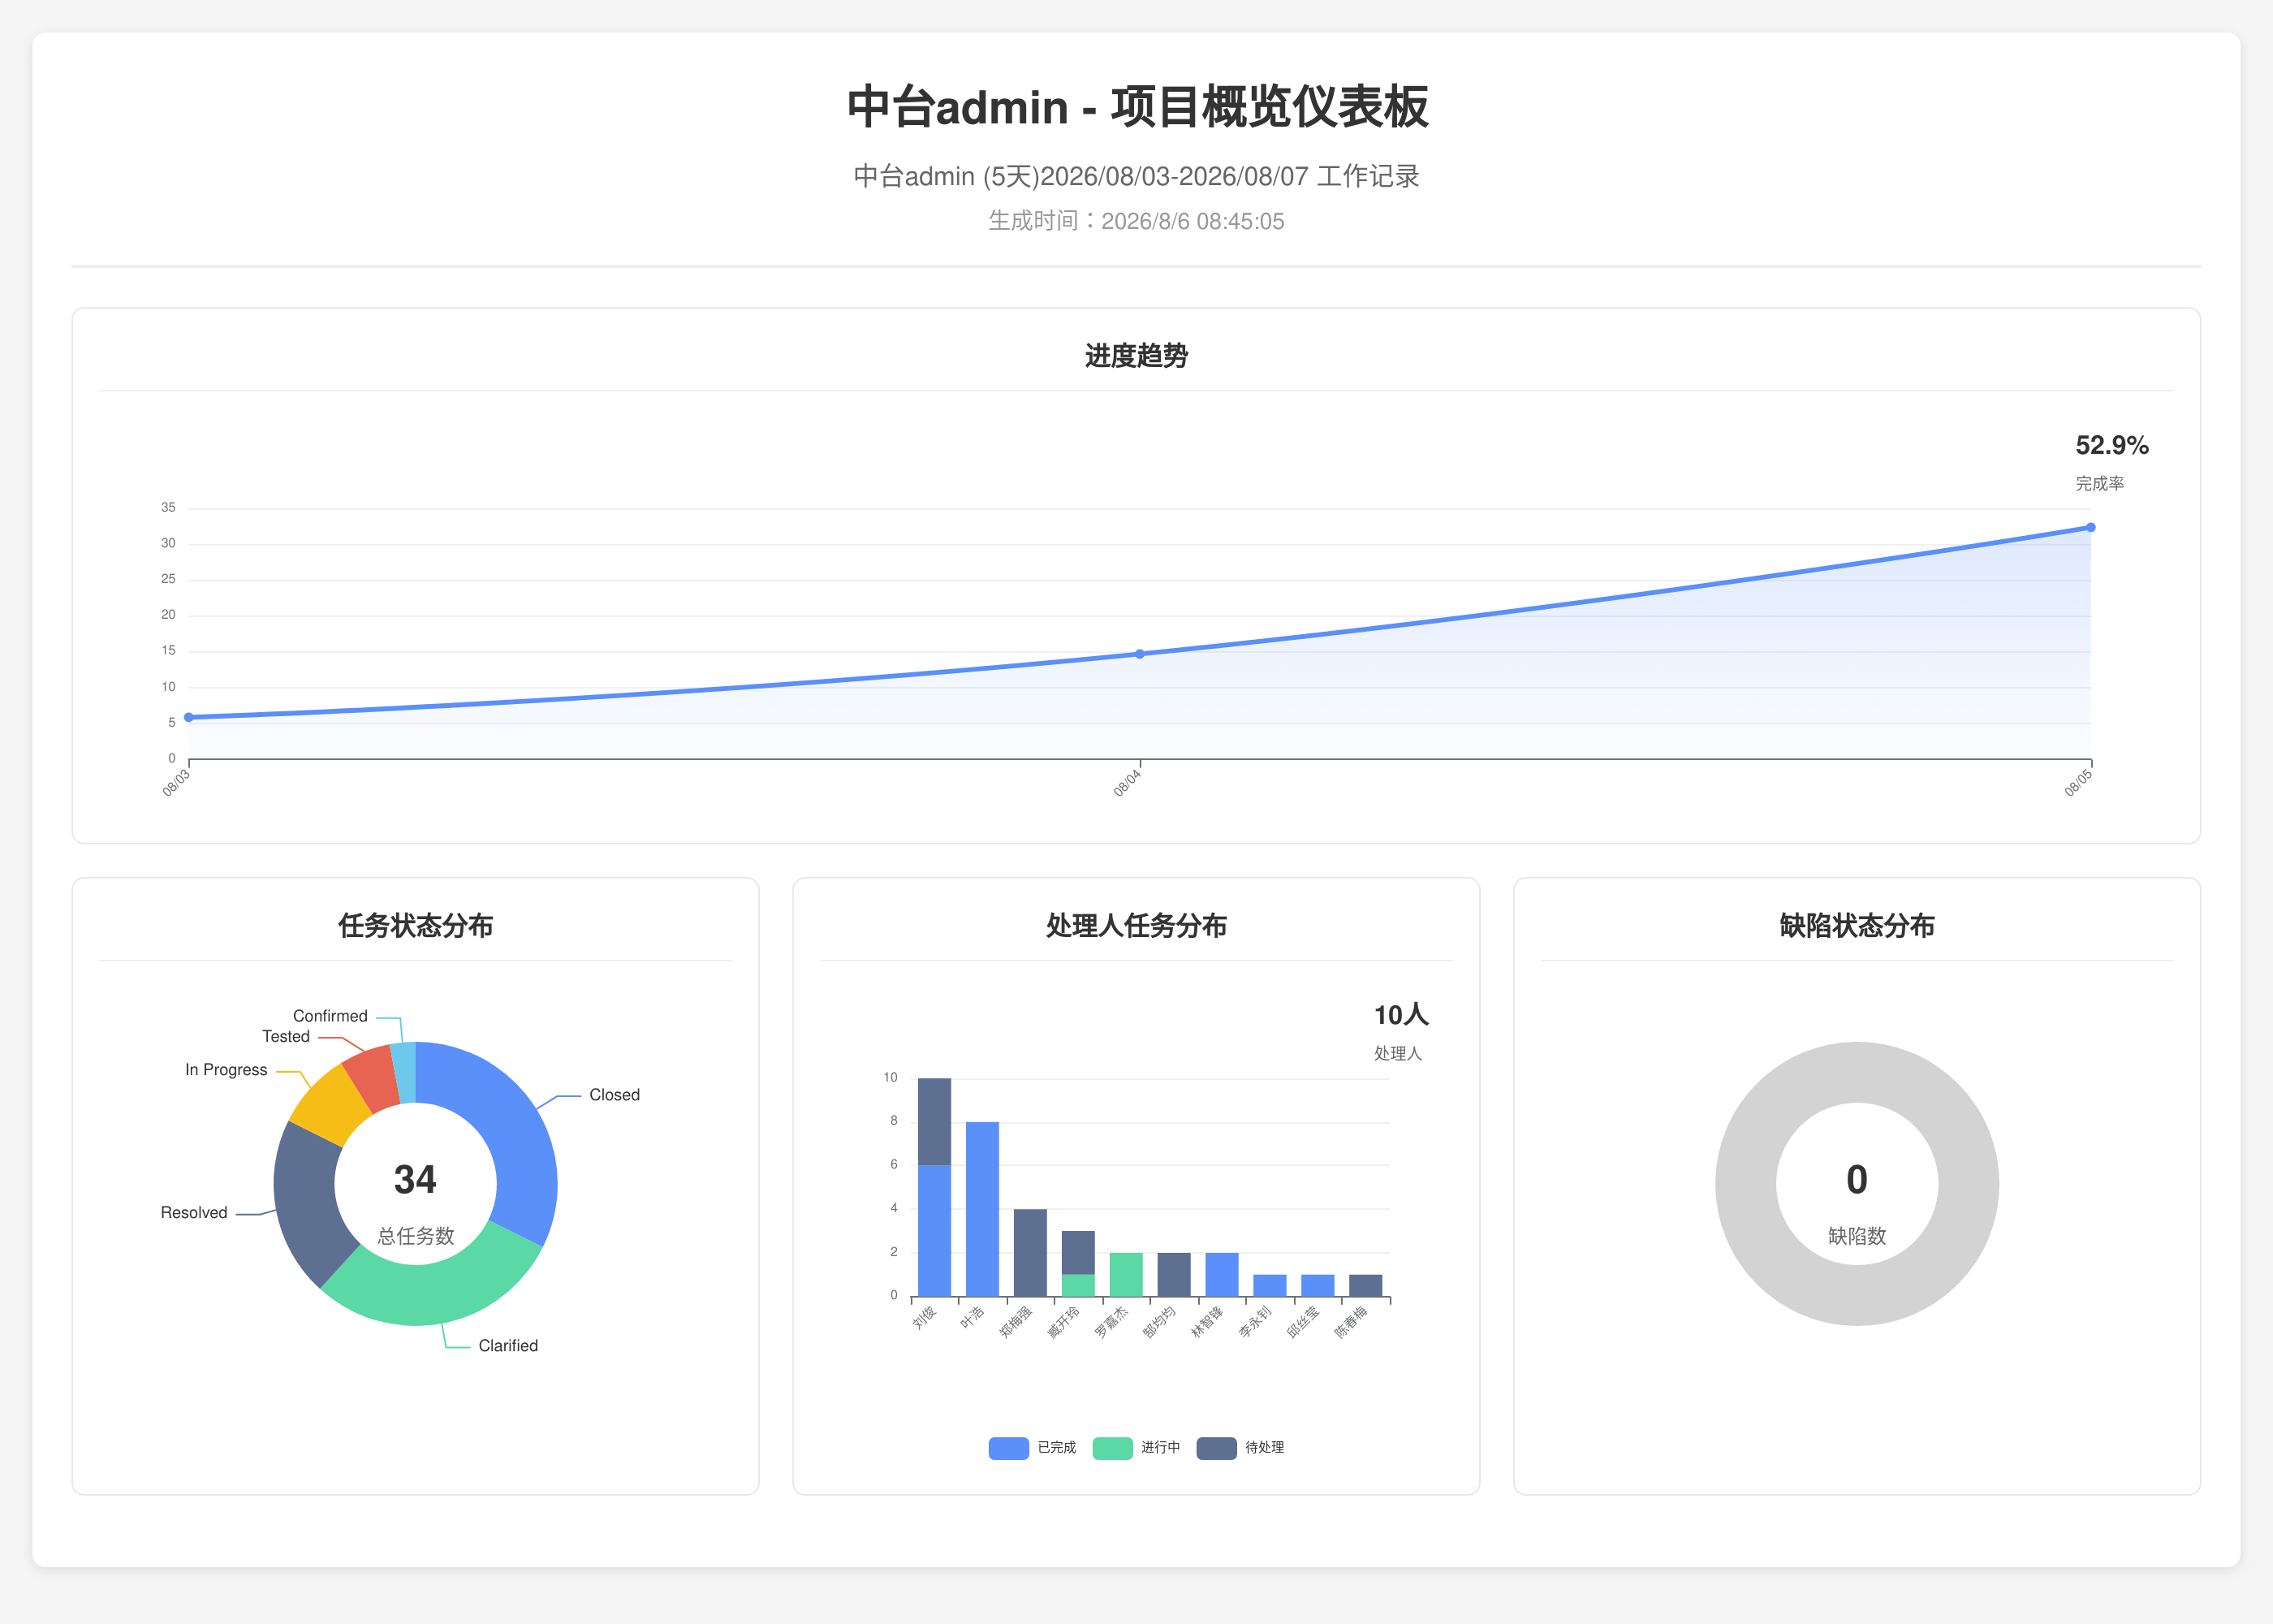The height and width of the screenshot is (1624, 2273).
Task: Click the 10人 handler count
Action: click(x=1401, y=1015)
